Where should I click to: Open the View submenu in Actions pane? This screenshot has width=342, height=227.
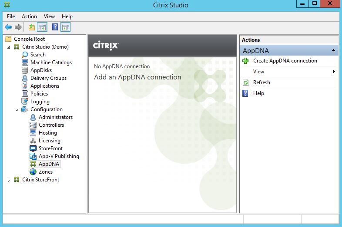pyautogui.click(x=258, y=72)
